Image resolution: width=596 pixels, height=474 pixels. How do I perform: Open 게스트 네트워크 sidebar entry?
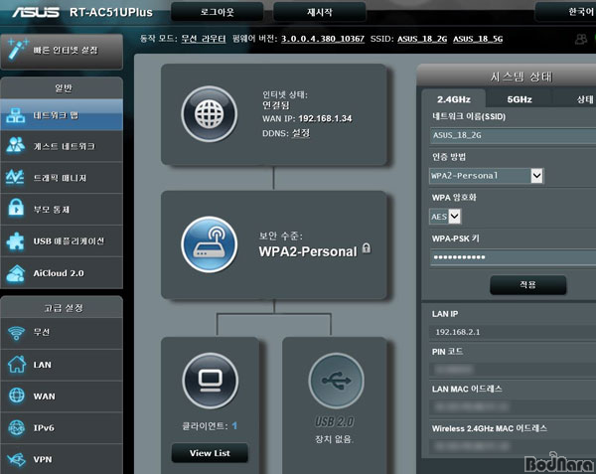[62, 147]
